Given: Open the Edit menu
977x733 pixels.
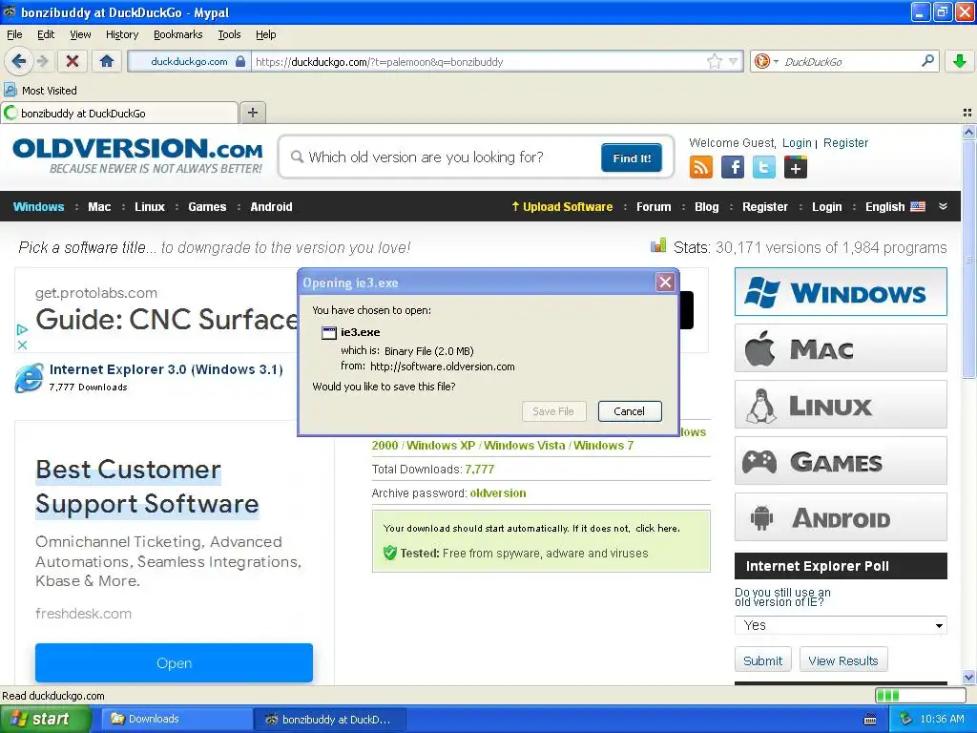Looking at the screenshot, I should pos(46,34).
